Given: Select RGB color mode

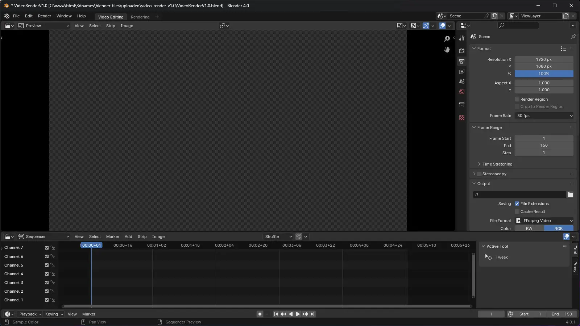Looking at the screenshot, I should click(559, 229).
